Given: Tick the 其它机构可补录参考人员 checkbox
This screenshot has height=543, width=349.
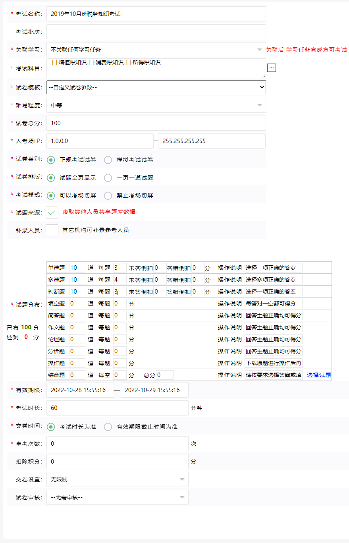Looking at the screenshot, I should pos(52,230).
